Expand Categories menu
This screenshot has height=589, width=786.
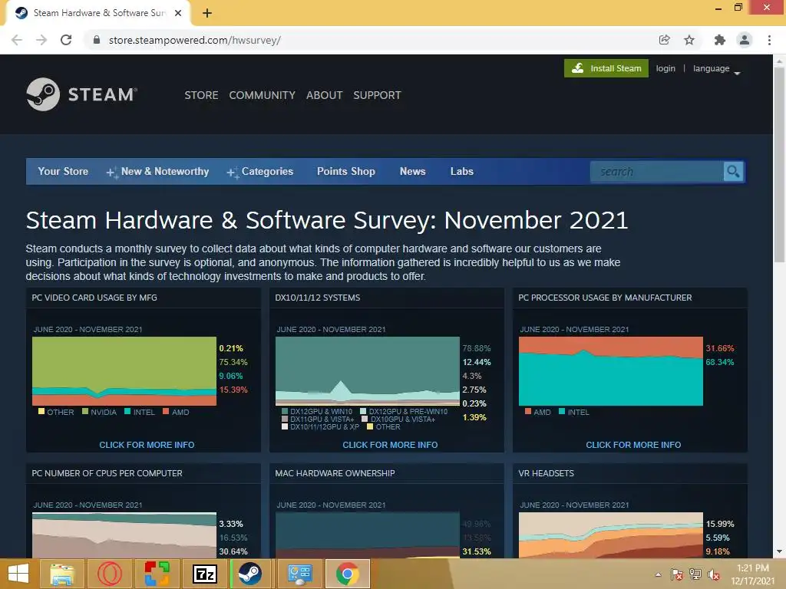tap(259, 171)
